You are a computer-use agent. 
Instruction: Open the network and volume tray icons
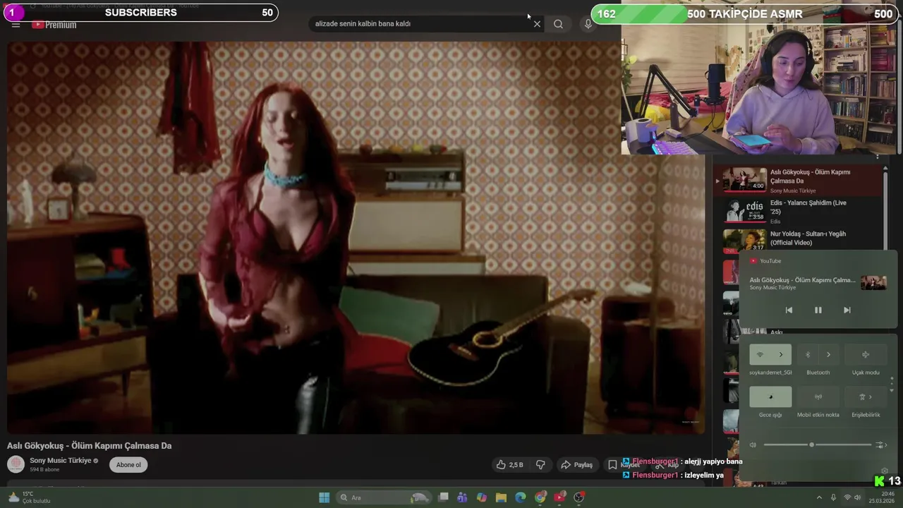[x=853, y=497]
